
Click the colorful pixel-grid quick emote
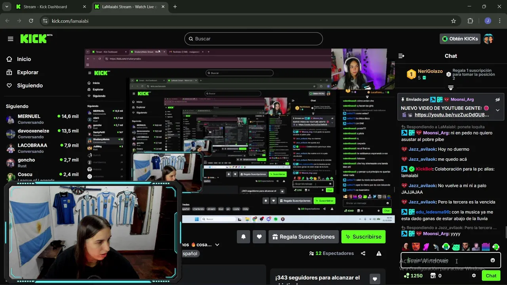[486, 247]
